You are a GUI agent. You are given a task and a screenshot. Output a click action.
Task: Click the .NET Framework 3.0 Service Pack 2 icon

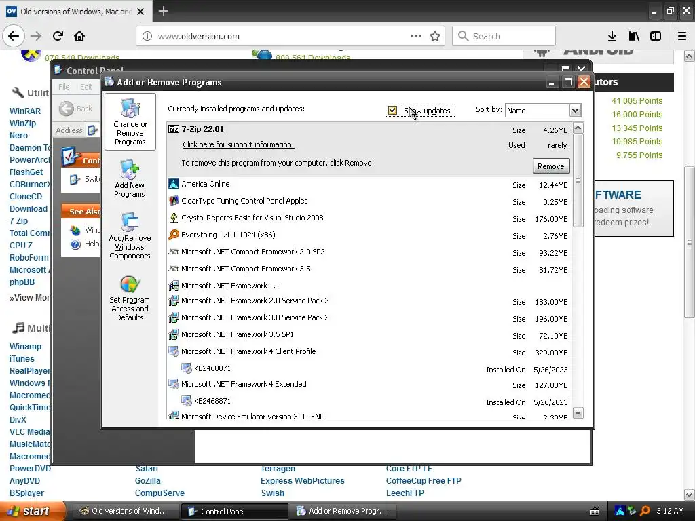coord(174,317)
